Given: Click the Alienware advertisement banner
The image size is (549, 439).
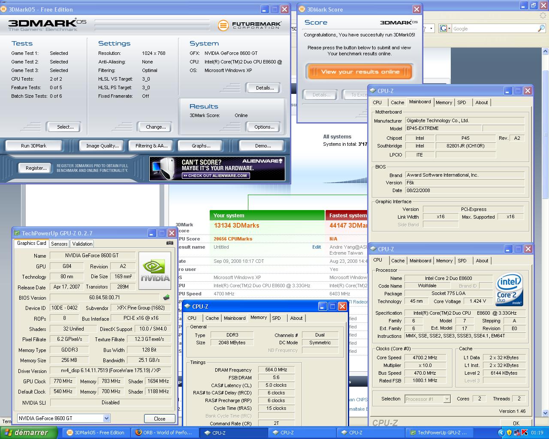Looking at the screenshot, I should tap(217, 168).
